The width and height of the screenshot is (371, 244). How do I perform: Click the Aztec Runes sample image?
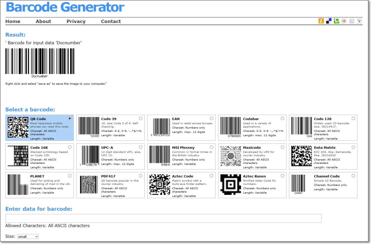[230, 184]
